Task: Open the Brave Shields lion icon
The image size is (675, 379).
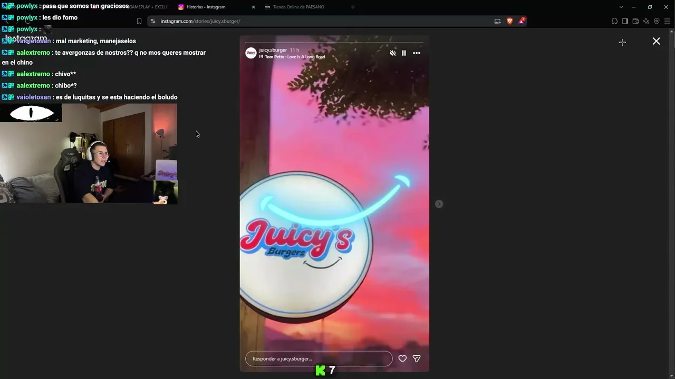Action: [509, 21]
